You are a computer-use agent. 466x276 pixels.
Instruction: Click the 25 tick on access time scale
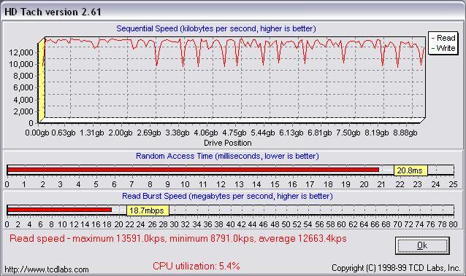(454, 184)
